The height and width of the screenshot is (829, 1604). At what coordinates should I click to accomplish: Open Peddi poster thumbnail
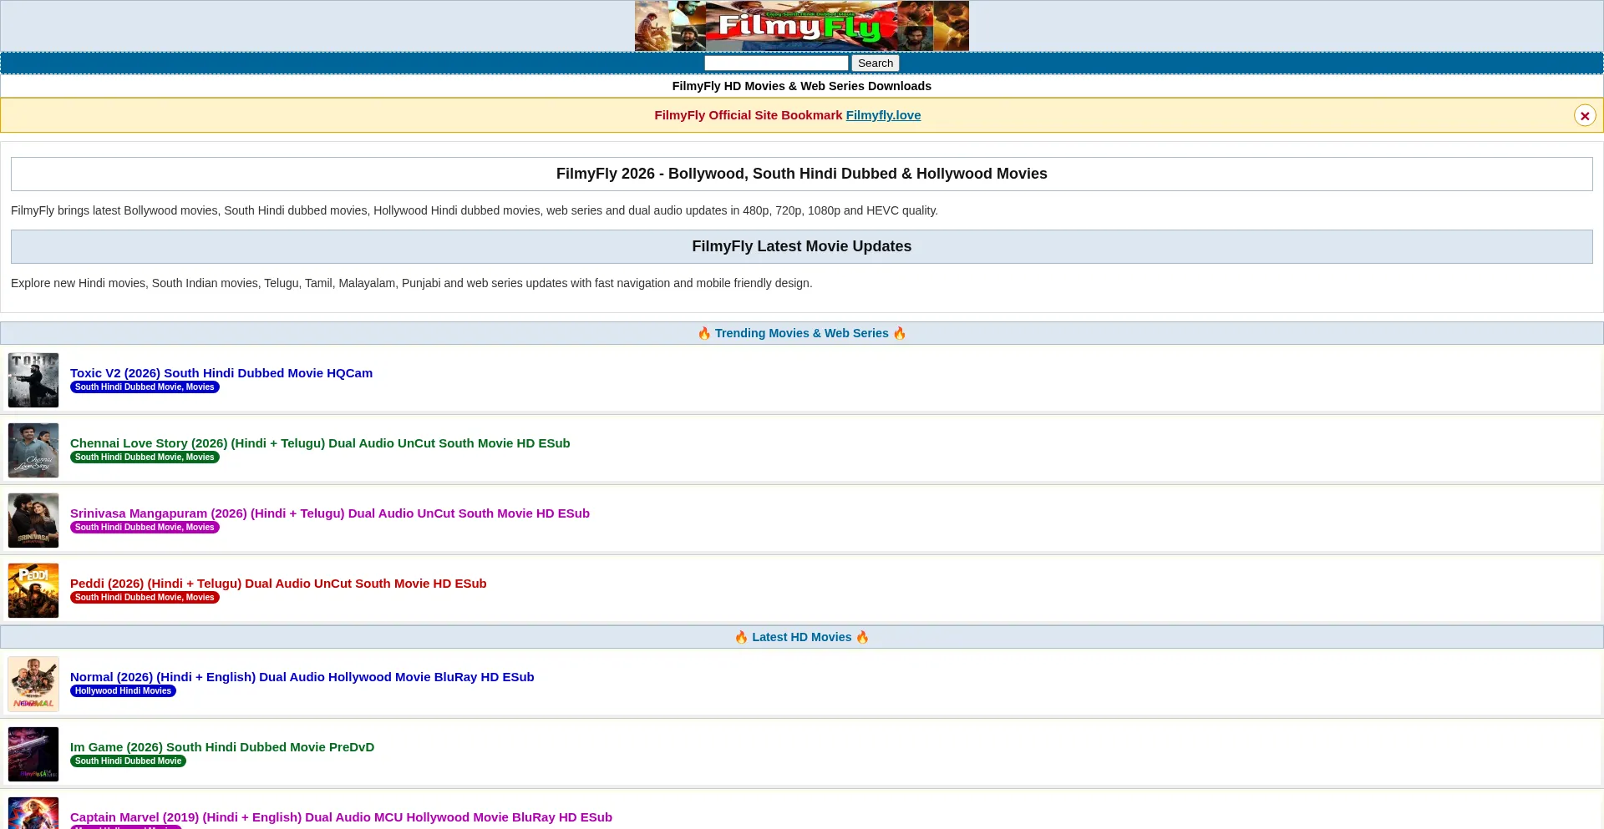pos(33,590)
